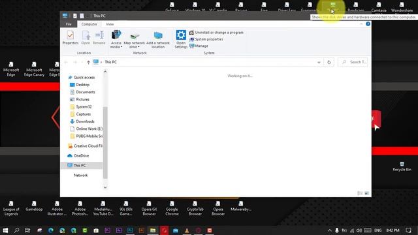This screenshot has height=235, width=418.
Task: Select the Wondershare desktop shortcut
Action: 402,7
